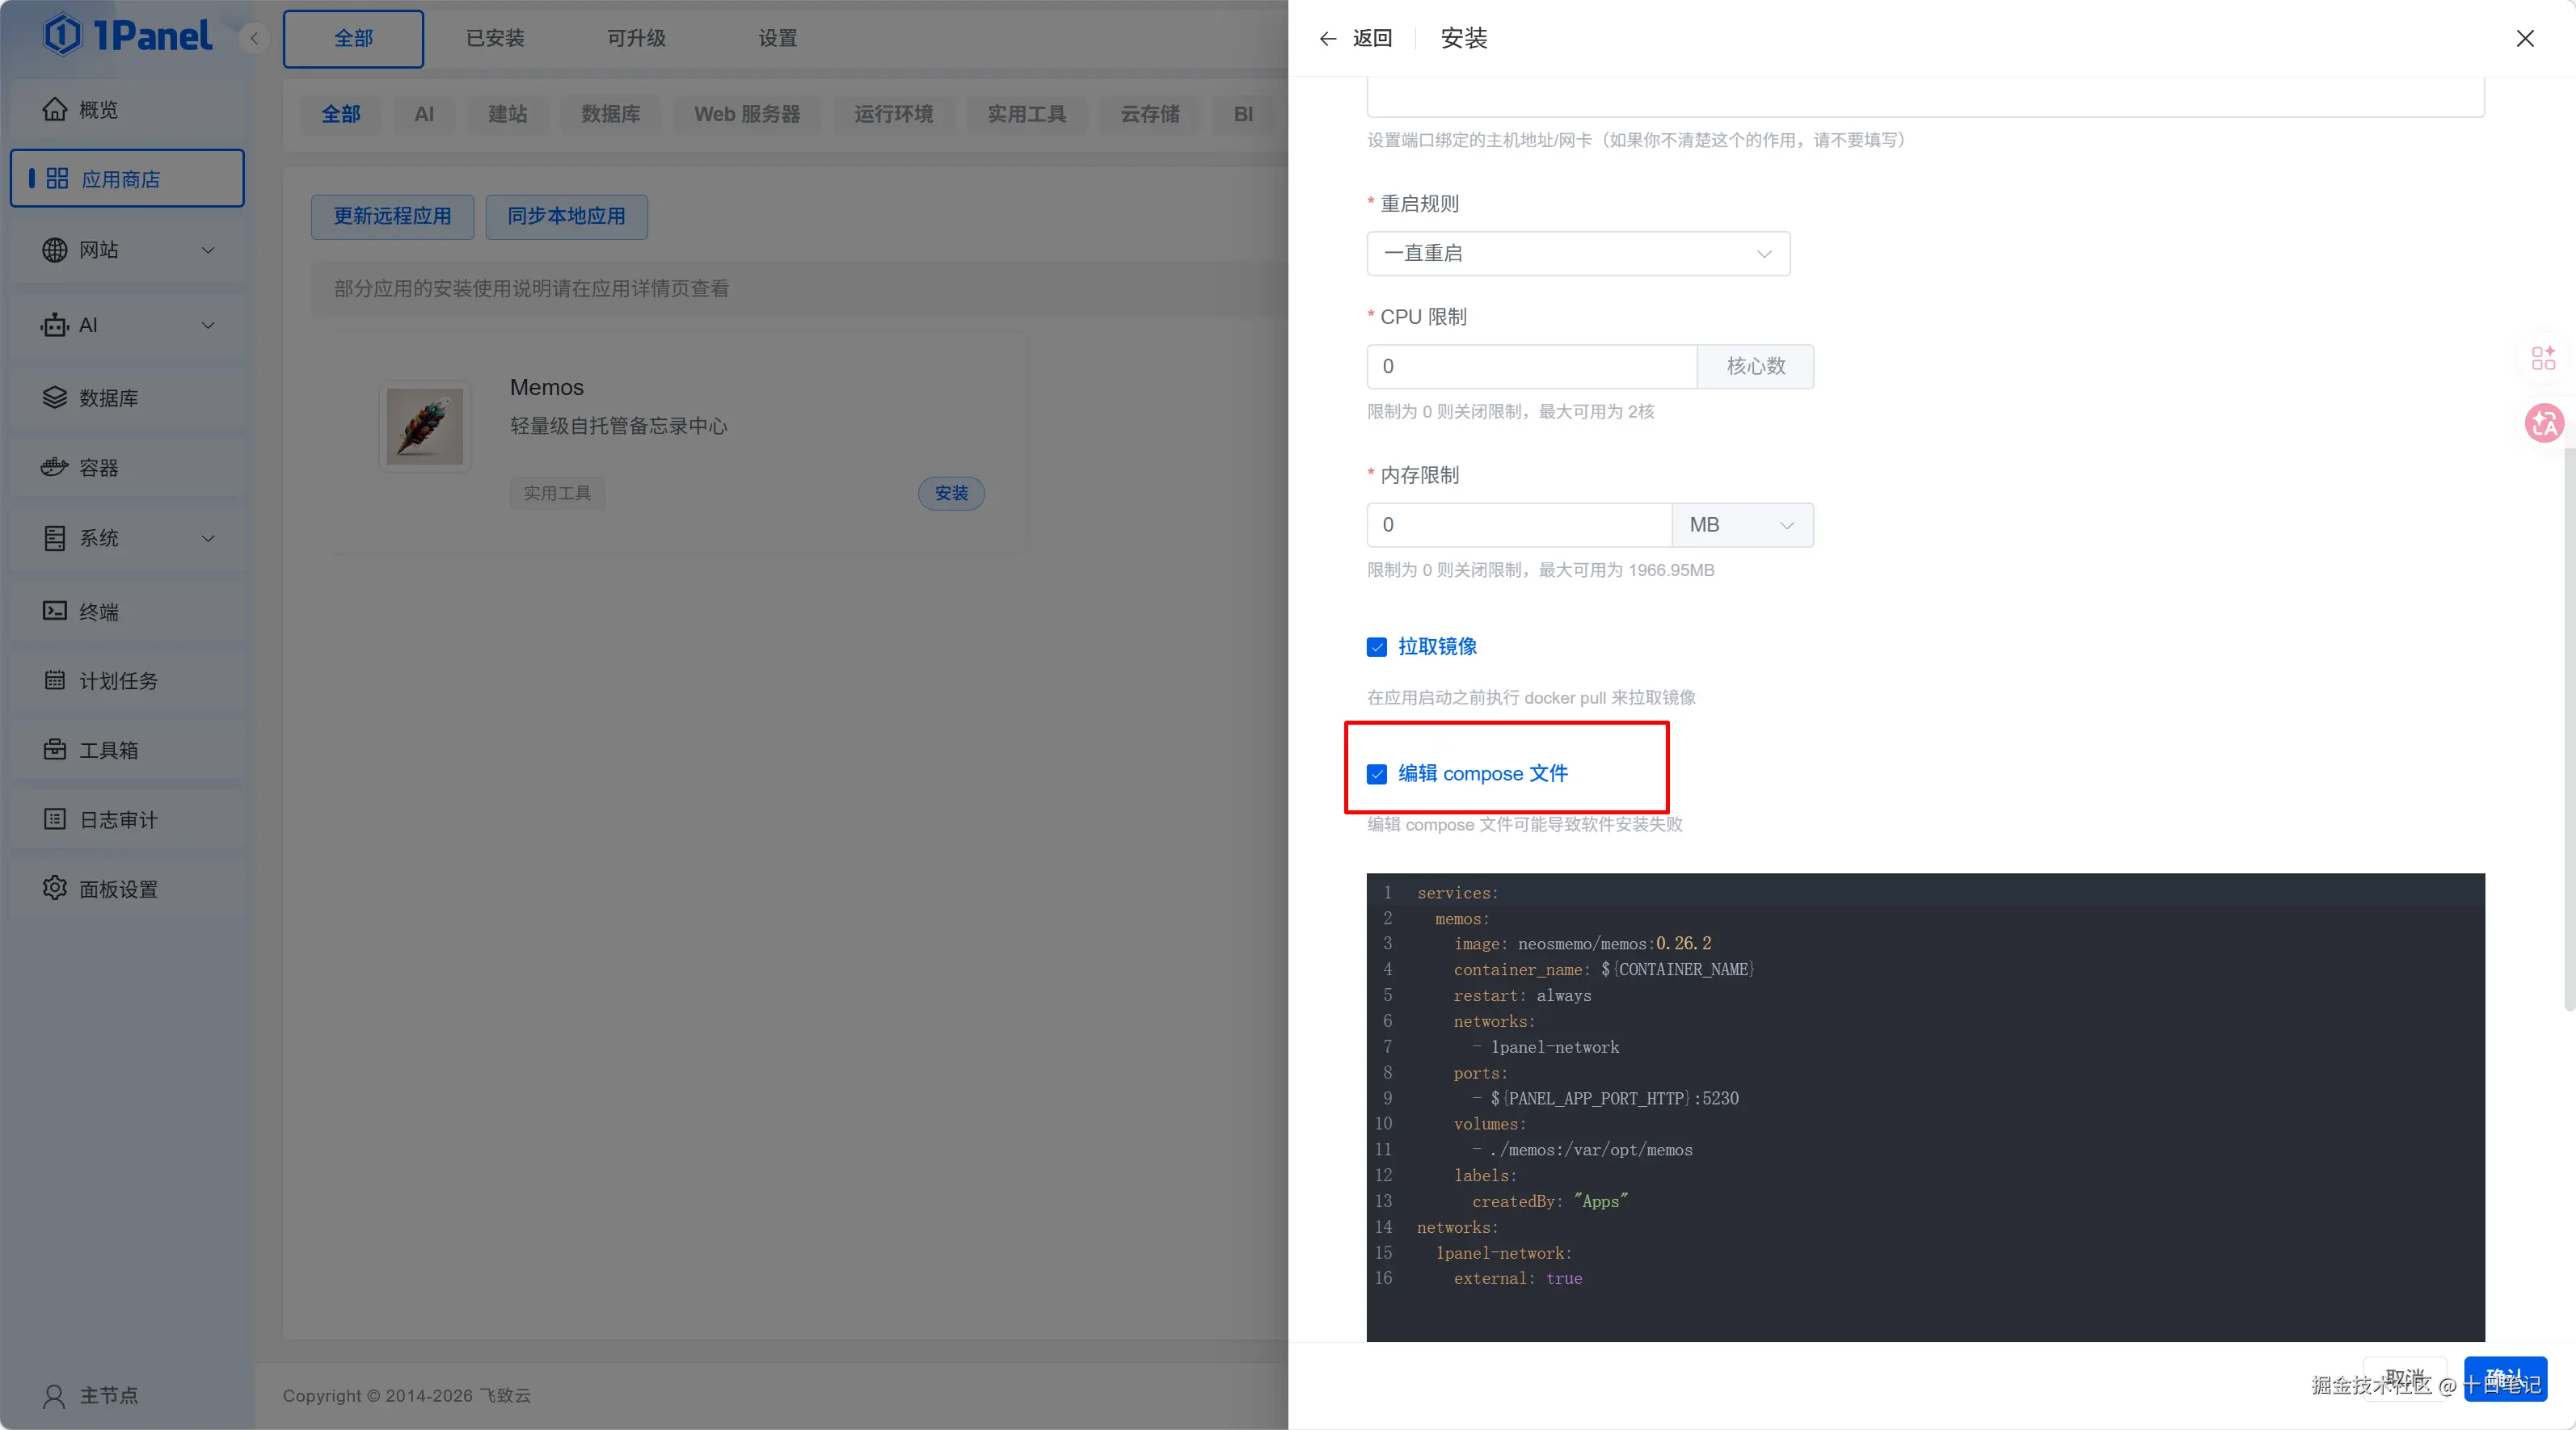Open the 终端 terminal icon in the sidebar

coord(55,611)
